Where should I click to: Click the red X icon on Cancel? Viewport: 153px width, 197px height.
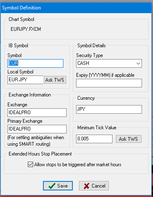86,186
